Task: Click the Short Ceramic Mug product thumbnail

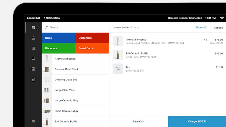Action: [47, 111]
